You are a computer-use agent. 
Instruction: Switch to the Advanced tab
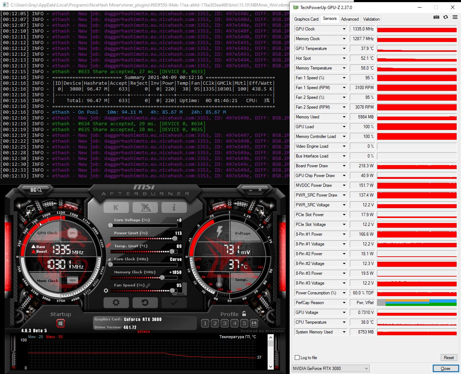point(350,19)
